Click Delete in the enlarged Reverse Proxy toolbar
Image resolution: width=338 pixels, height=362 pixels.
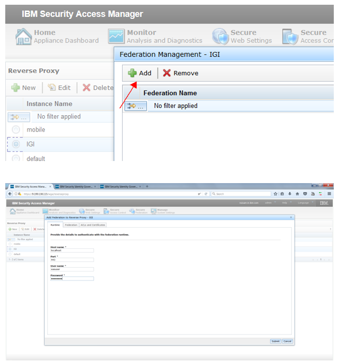click(x=98, y=88)
